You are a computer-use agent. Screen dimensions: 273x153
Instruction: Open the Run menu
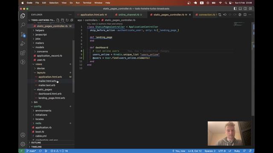coord(78,3)
